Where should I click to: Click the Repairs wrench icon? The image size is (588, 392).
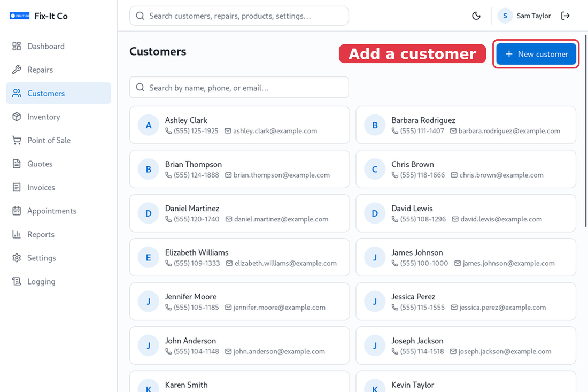[x=17, y=70]
